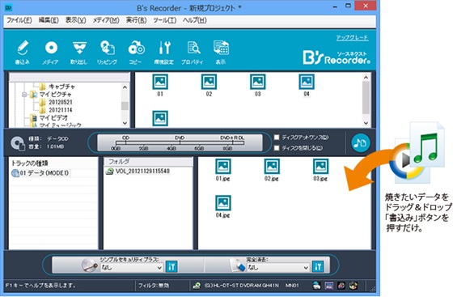This screenshot has width=453, height=297.
Task: Click the data CD type icon
Action: (x=18, y=143)
